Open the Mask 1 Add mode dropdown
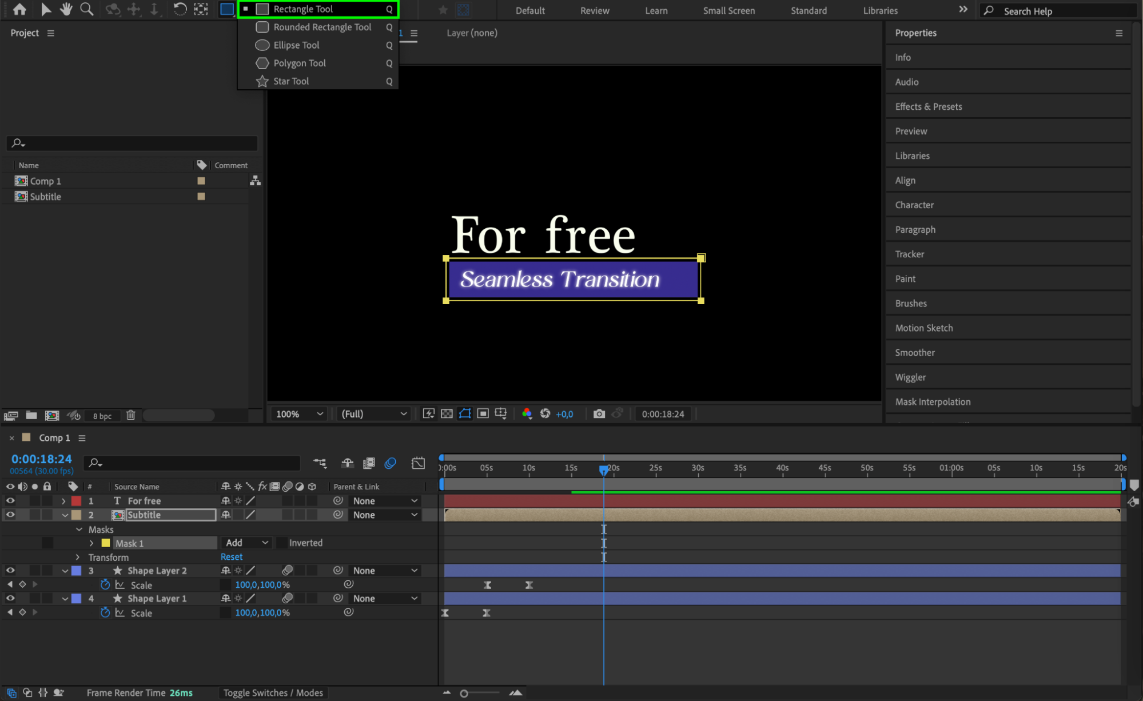 246,543
